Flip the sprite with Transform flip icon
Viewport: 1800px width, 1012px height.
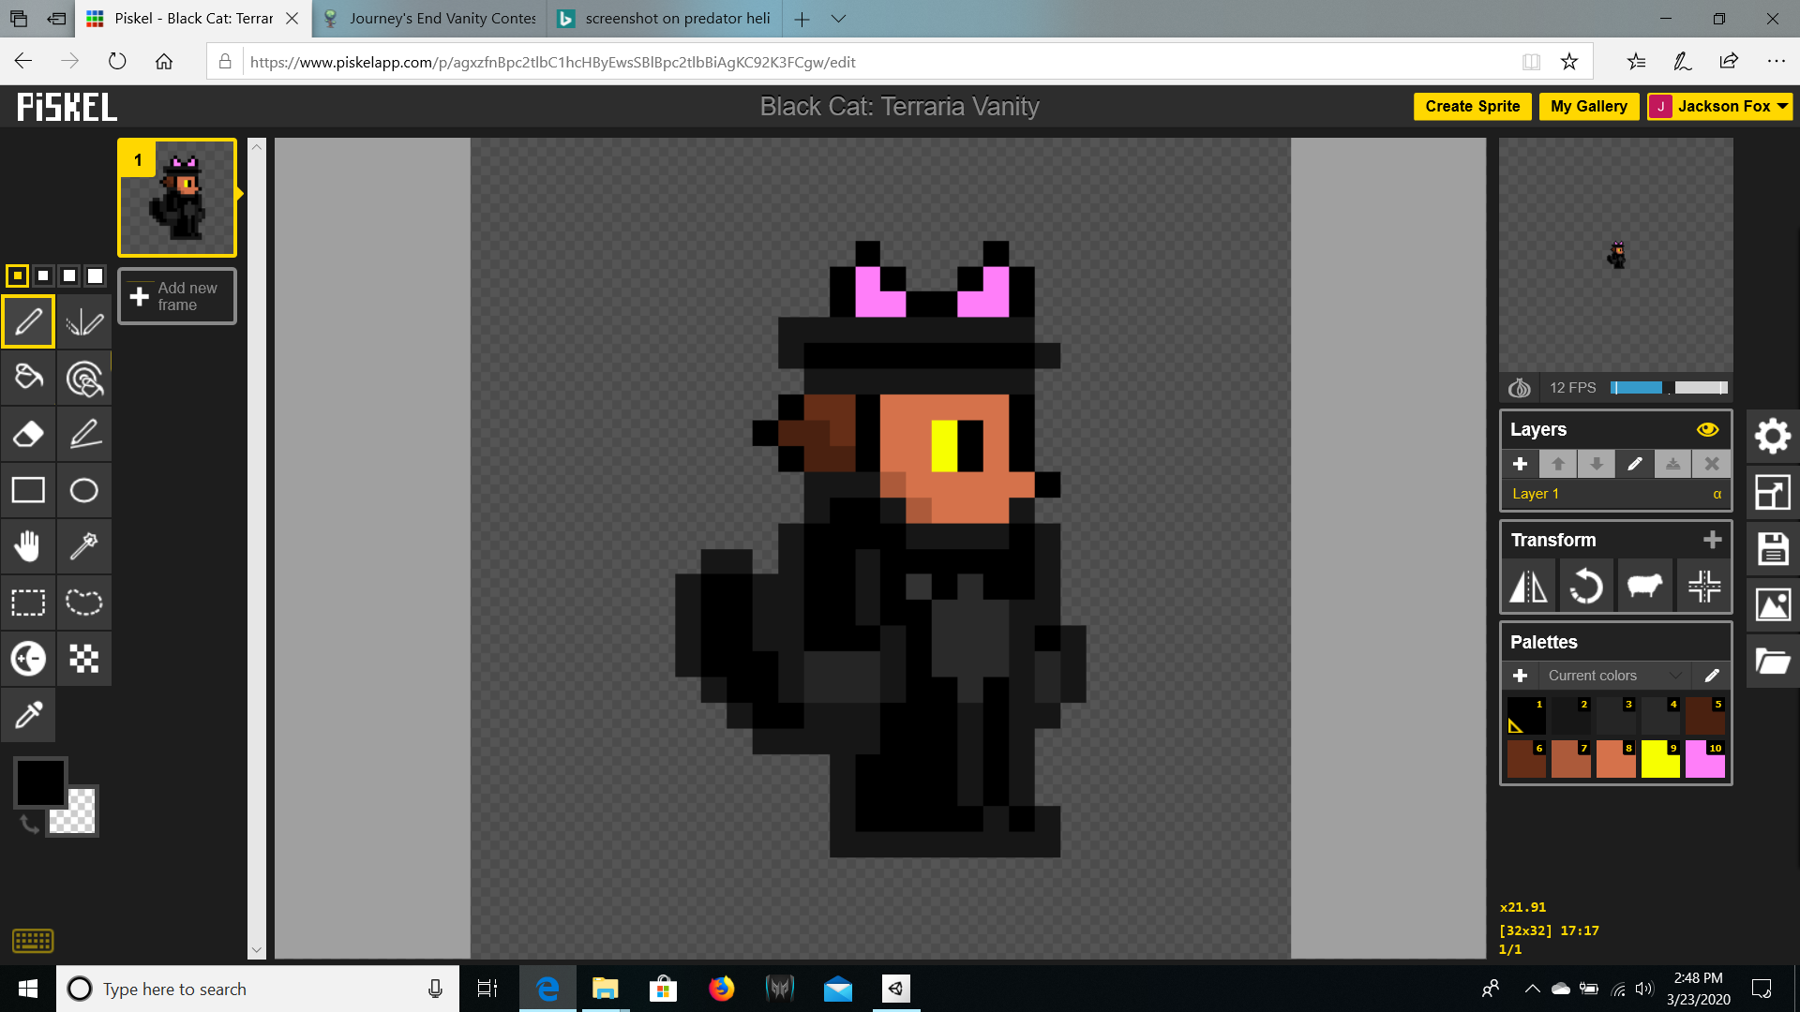pos(1528,587)
